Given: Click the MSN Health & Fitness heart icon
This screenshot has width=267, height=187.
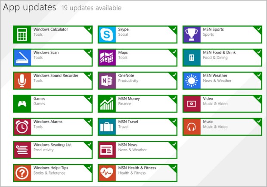Looking at the screenshot, I should point(106,173).
